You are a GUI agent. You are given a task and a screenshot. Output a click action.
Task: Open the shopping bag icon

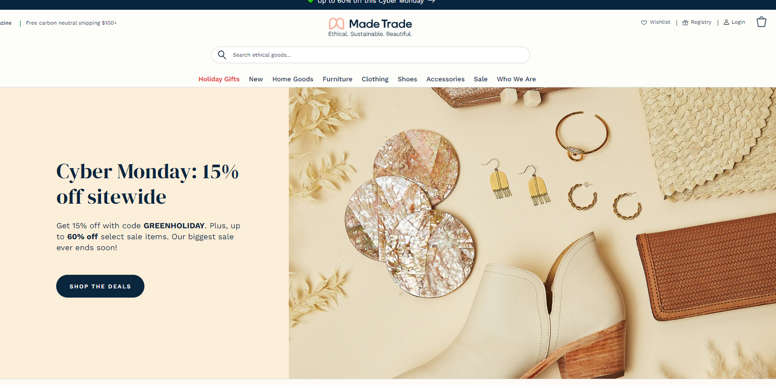761,22
